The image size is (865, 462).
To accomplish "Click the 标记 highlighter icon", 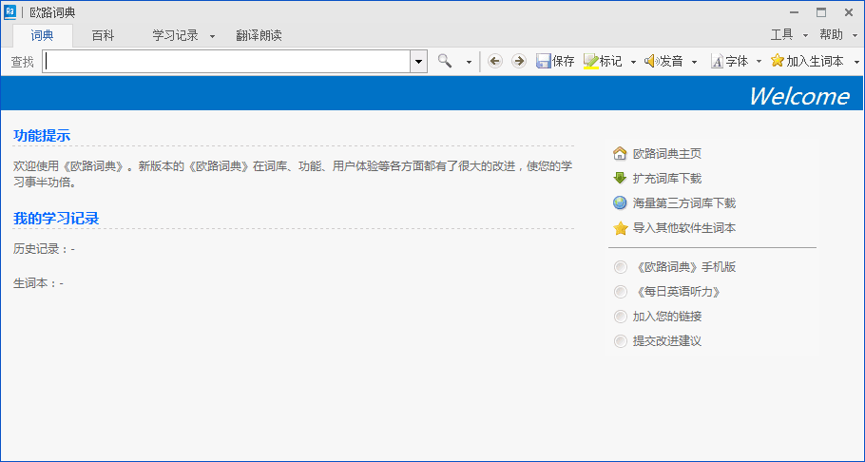I will [x=590, y=61].
